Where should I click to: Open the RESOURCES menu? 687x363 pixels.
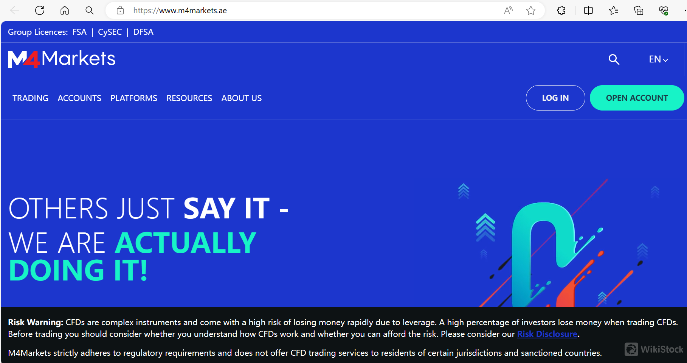(x=189, y=98)
